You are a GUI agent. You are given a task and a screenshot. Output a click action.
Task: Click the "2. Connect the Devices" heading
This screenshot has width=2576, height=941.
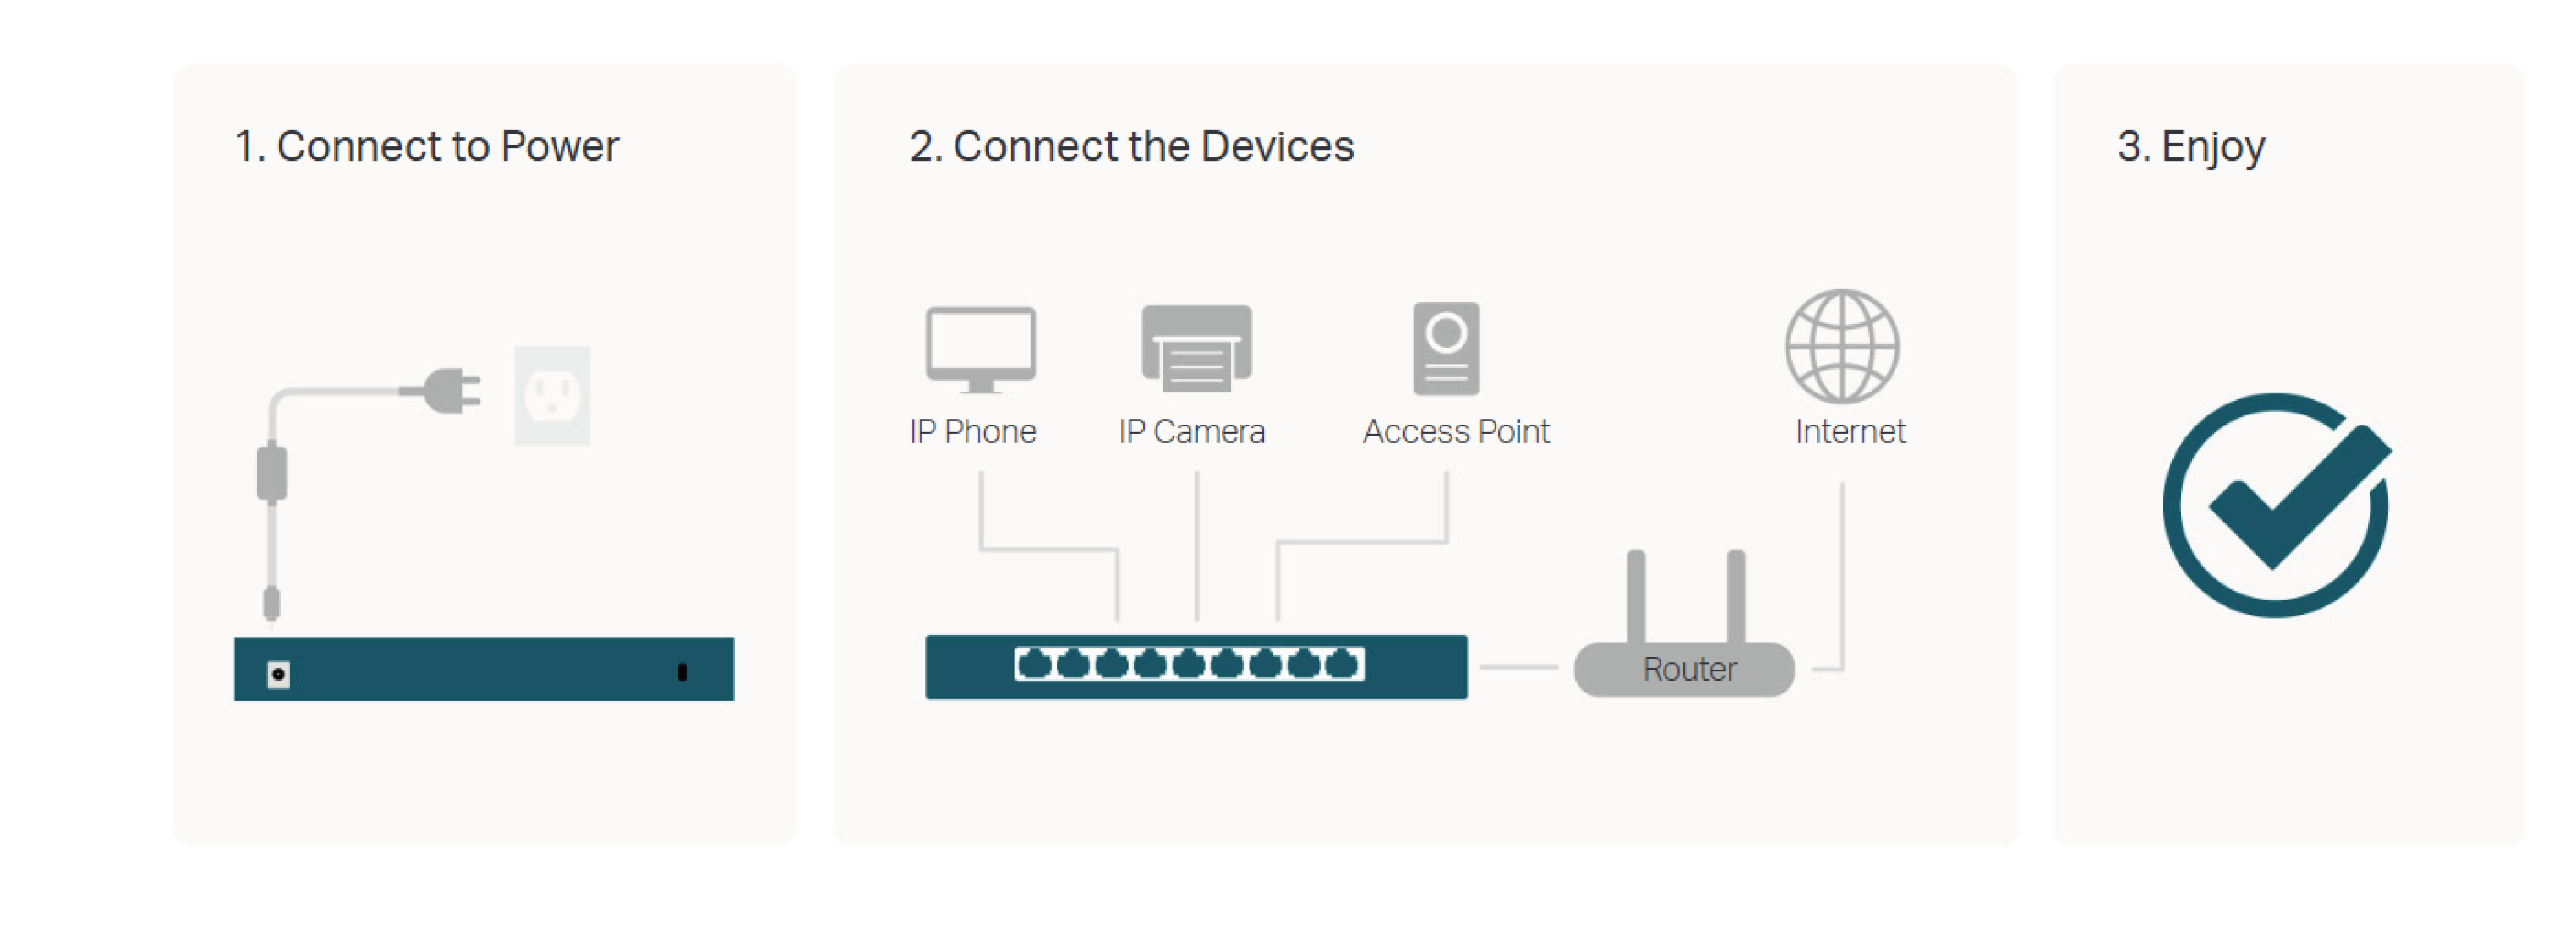(1132, 147)
